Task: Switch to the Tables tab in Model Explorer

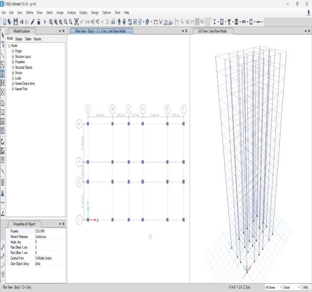Action: click(x=28, y=39)
